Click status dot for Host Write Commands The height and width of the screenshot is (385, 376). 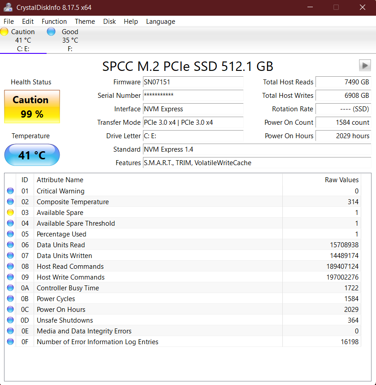point(10,277)
